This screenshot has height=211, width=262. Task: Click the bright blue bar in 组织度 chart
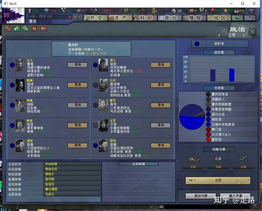pos(231,75)
